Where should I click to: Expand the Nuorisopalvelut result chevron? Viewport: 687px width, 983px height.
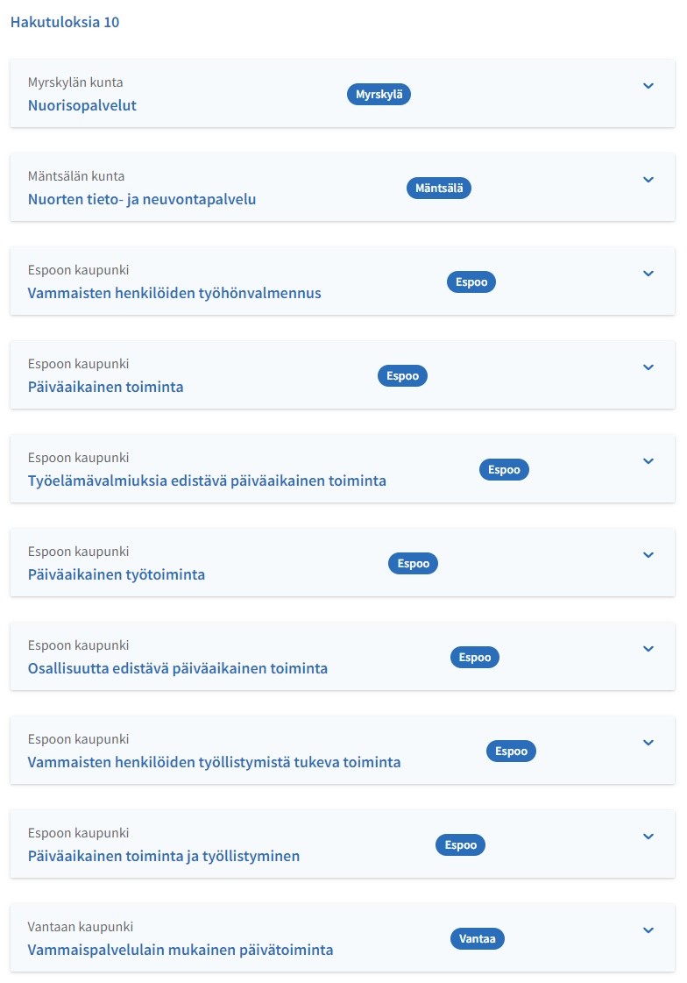648,86
